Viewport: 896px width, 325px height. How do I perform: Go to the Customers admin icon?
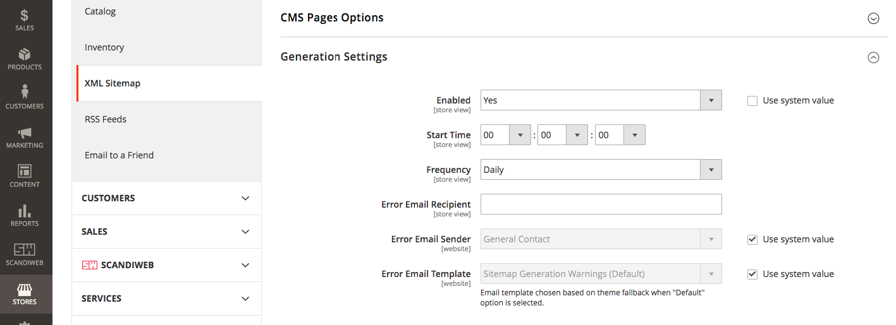click(25, 97)
